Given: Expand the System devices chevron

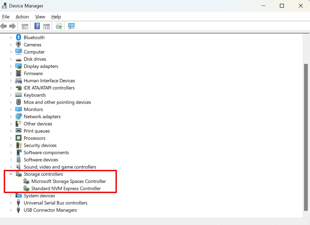Looking at the screenshot, I should click(11, 196).
